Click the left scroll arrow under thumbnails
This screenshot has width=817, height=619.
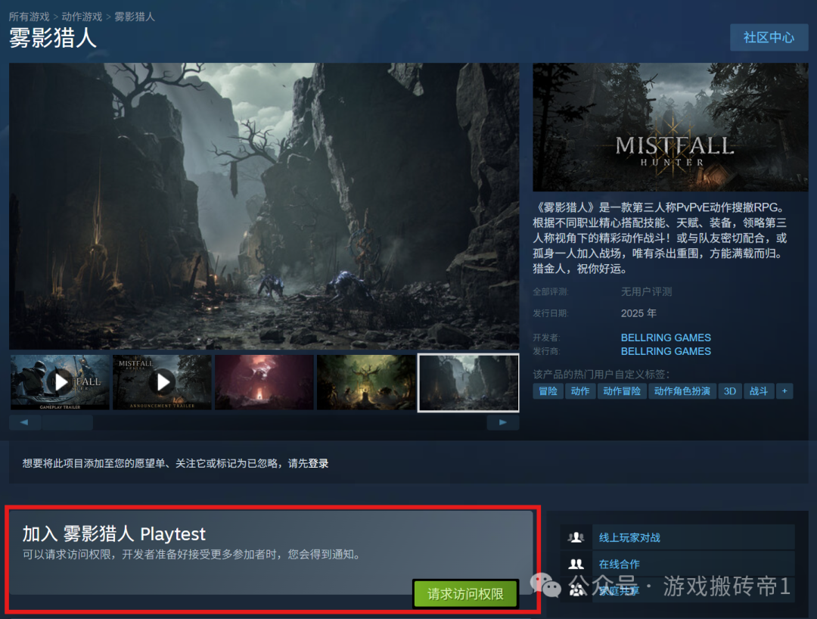(x=25, y=422)
